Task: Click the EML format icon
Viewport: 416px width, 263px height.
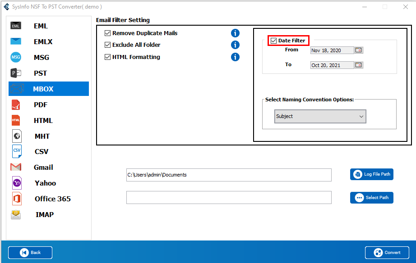Action: [16, 26]
